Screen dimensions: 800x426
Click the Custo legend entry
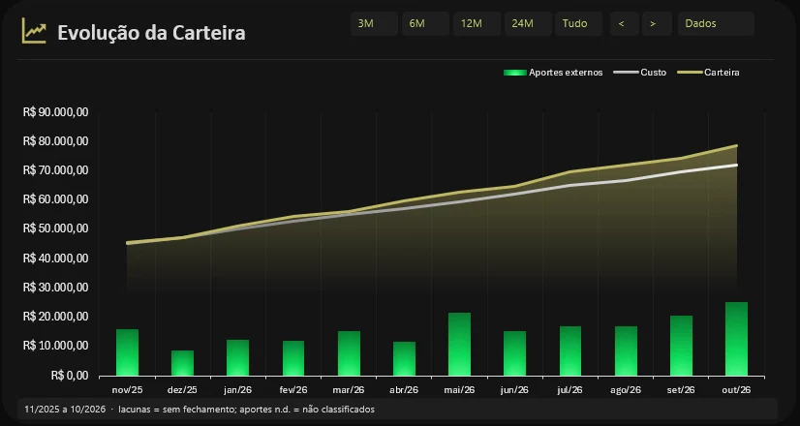(640, 73)
